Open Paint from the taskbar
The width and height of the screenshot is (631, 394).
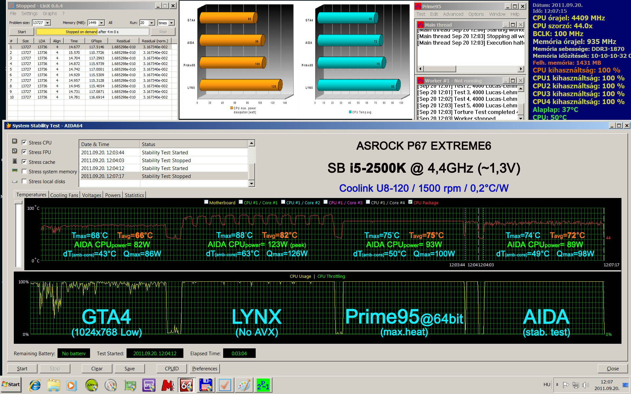click(244, 385)
